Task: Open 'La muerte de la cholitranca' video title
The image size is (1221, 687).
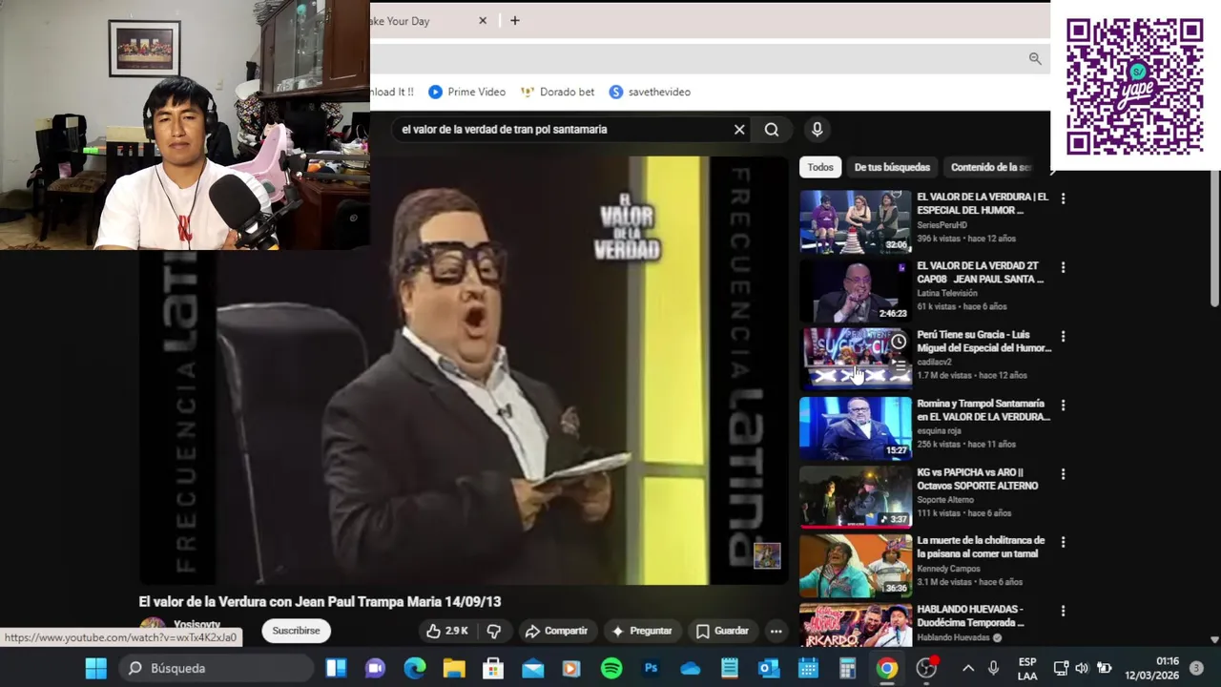Action: click(x=981, y=547)
